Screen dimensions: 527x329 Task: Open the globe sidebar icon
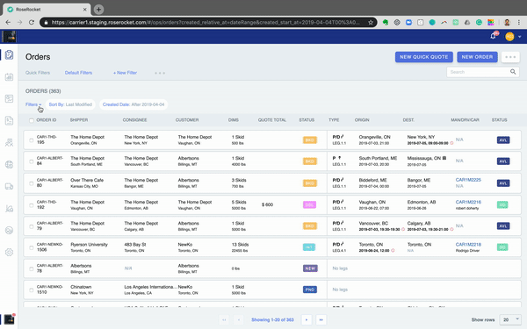pyautogui.click(x=9, y=165)
